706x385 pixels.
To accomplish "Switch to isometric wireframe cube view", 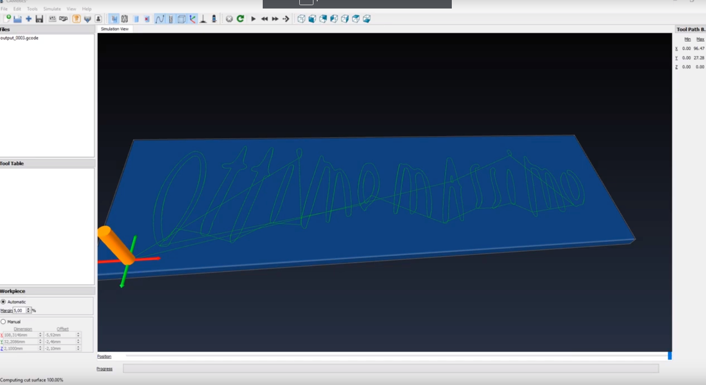I will click(x=301, y=19).
